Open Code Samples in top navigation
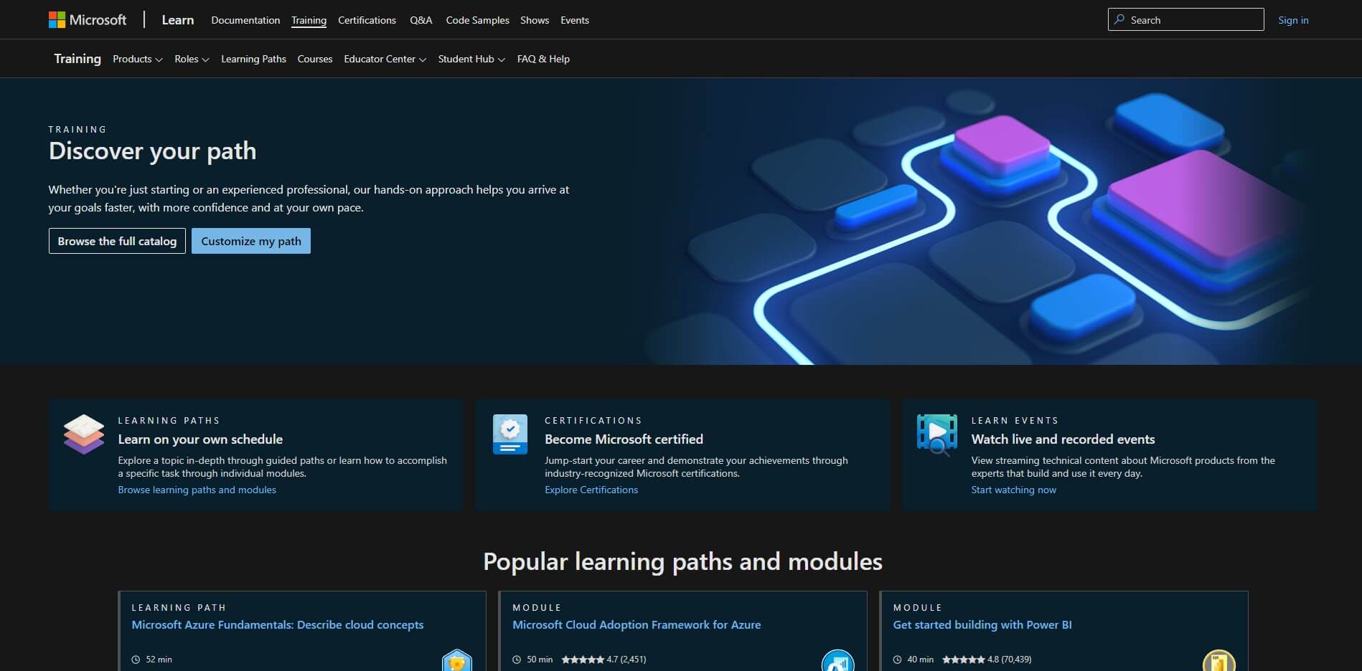The height and width of the screenshot is (671, 1362). pyautogui.click(x=477, y=20)
